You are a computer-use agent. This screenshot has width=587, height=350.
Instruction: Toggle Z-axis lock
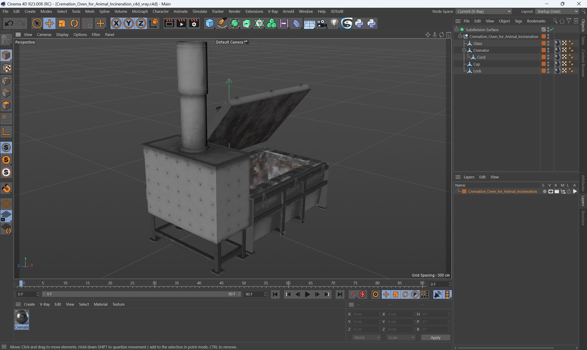[141, 23]
